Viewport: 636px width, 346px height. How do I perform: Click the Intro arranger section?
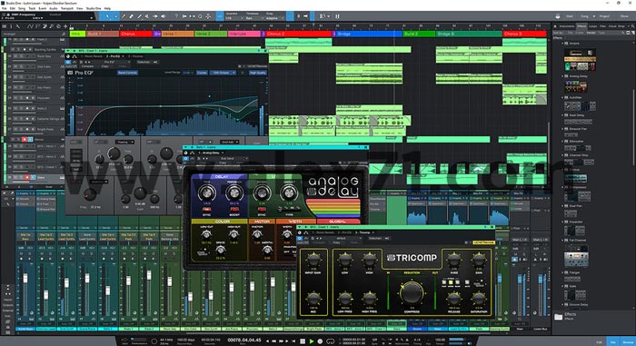click(77, 35)
